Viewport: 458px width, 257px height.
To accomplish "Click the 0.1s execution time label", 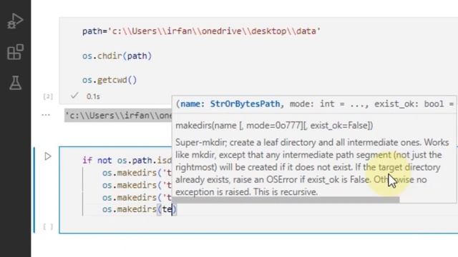I will click(93, 96).
